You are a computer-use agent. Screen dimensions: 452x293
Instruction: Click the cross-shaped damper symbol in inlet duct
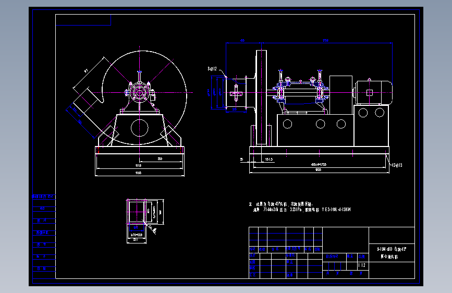[236, 93]
